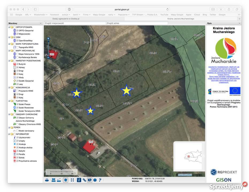Select the info identify tool
The image size is (249, 192).
[79, 180]
